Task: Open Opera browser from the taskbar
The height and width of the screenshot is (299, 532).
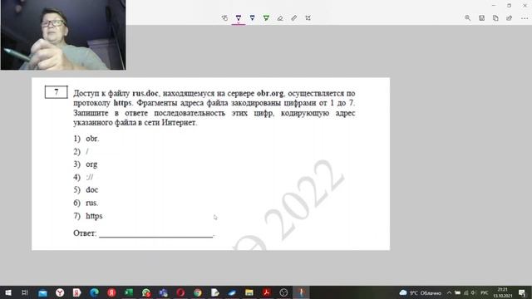Action: (x=180, y=292)
